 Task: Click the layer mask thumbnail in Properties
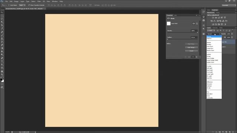(x=168, y=24)
